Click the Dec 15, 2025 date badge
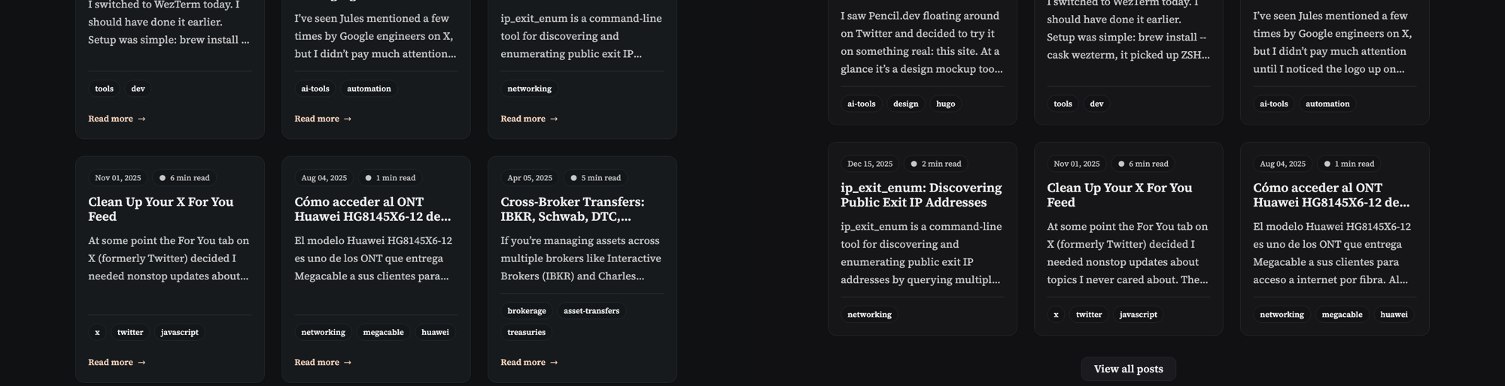Image resolution: width=1505 pixels, height=386 pixels. [870, 164]
